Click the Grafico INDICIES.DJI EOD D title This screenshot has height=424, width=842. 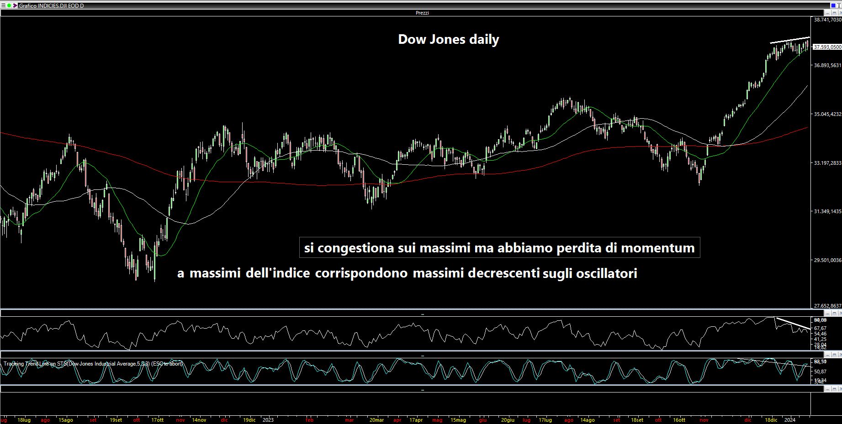pos(51,5)
